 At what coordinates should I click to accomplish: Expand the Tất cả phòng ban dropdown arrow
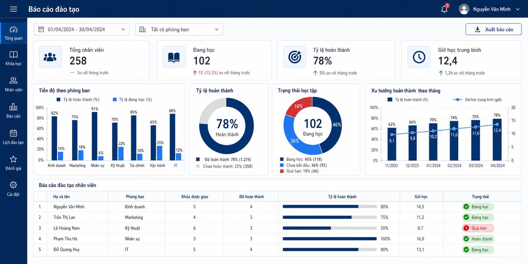coord(217,29)
